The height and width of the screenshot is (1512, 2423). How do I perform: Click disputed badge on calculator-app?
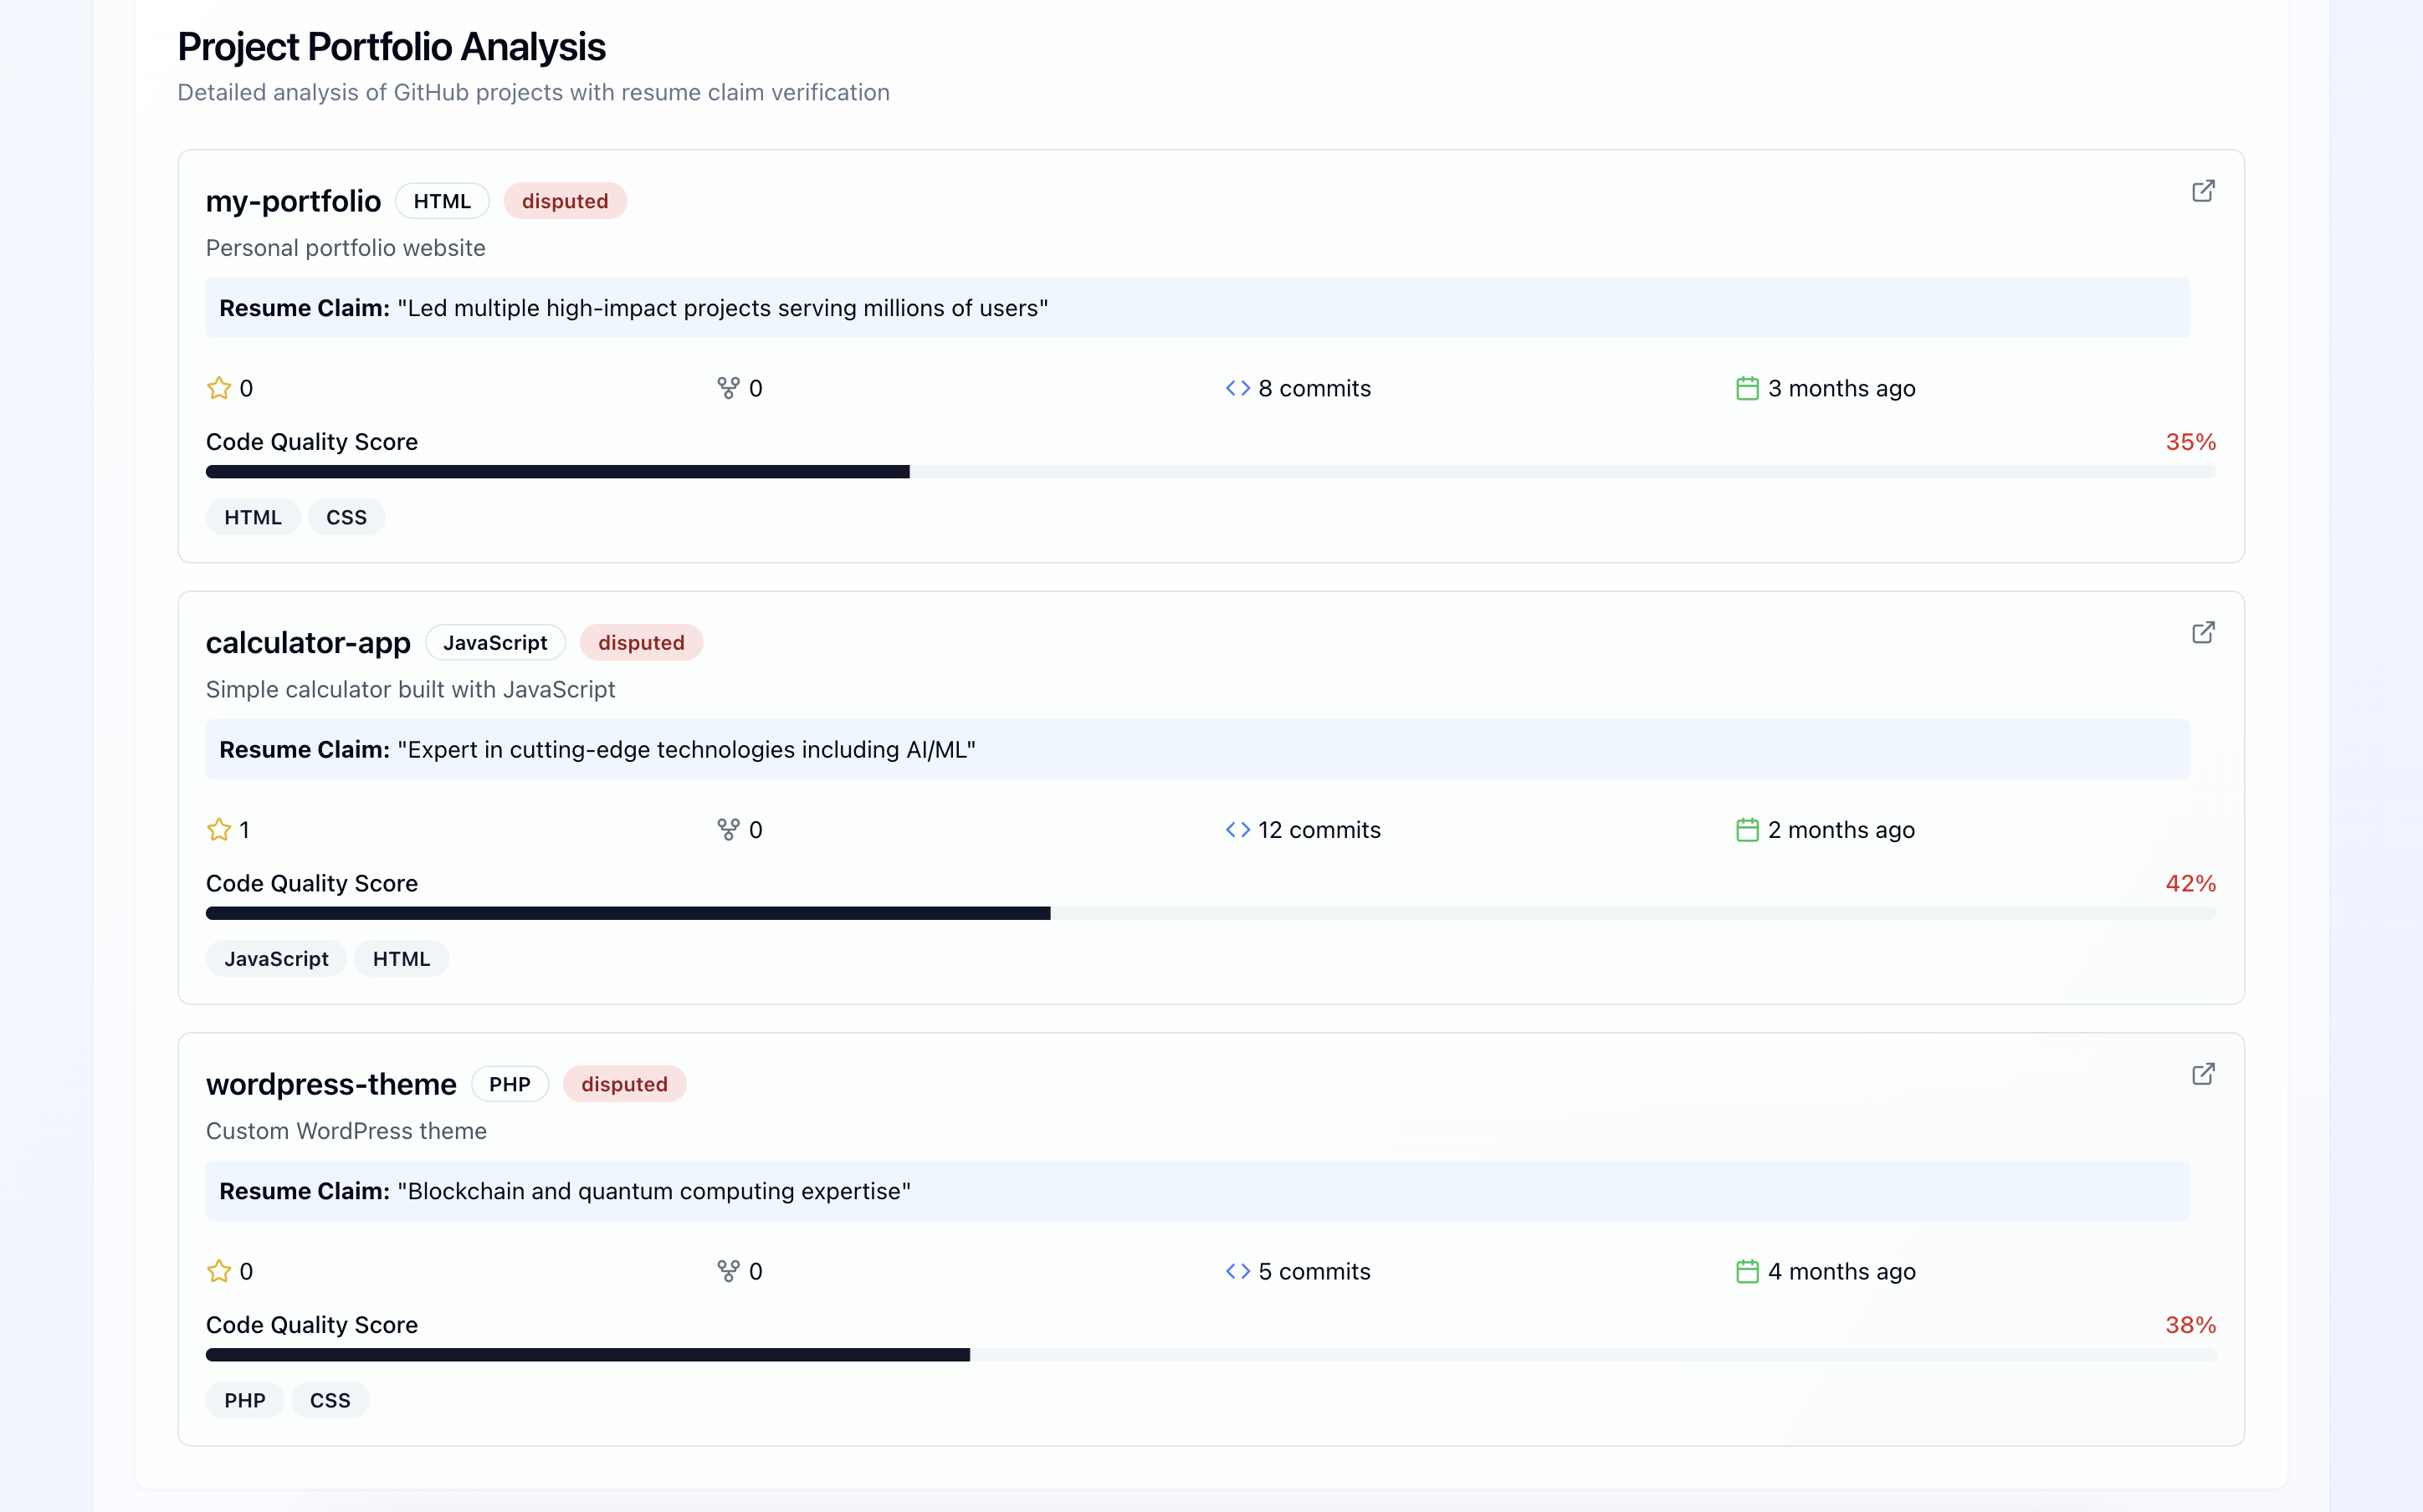tap(641, 643)
